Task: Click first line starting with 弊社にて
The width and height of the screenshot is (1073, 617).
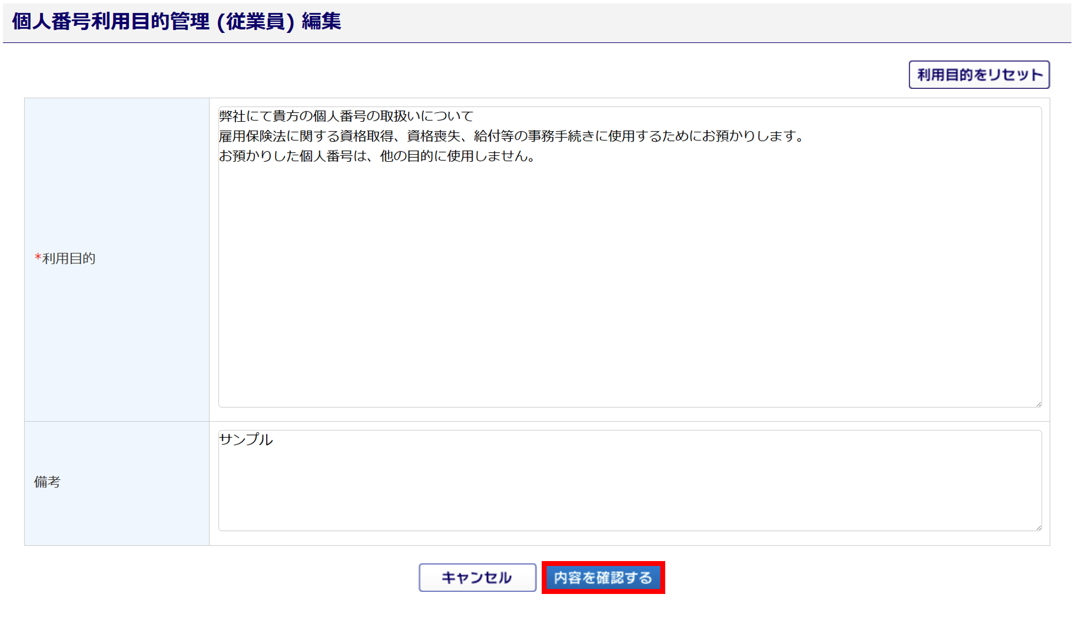Action: tap(346, 116)
